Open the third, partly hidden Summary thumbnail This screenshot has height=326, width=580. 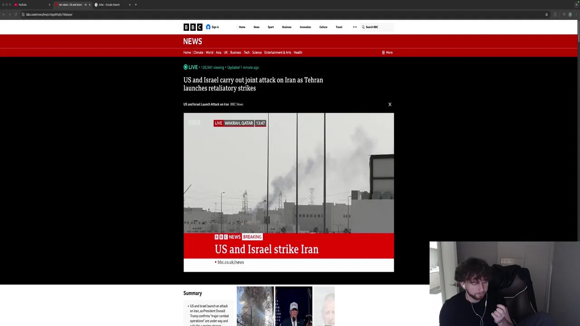pos(324,306)
